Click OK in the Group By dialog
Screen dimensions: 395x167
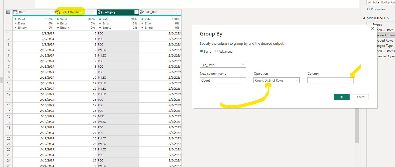click(342, 97)
